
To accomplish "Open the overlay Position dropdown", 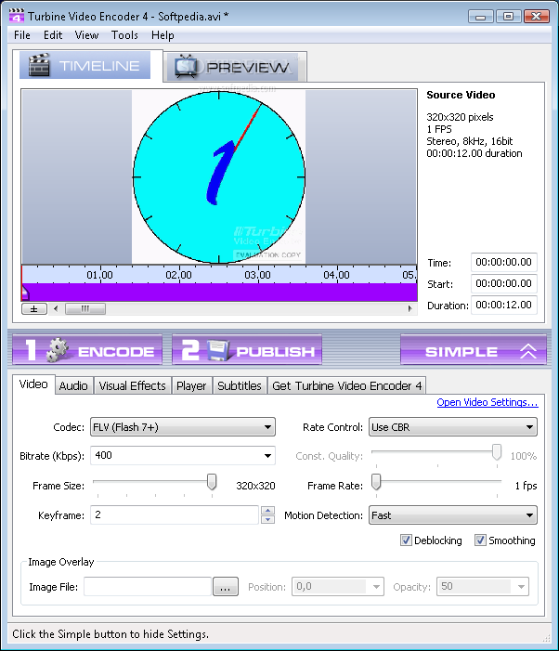I will pyautogui.click(x=338, y=587).
